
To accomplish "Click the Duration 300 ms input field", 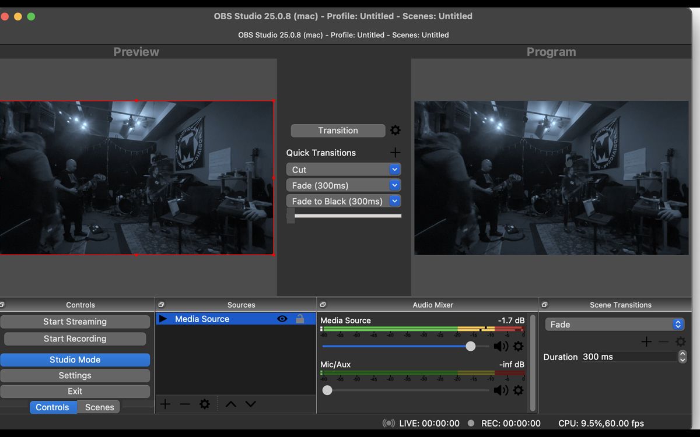I will point(629,357).
